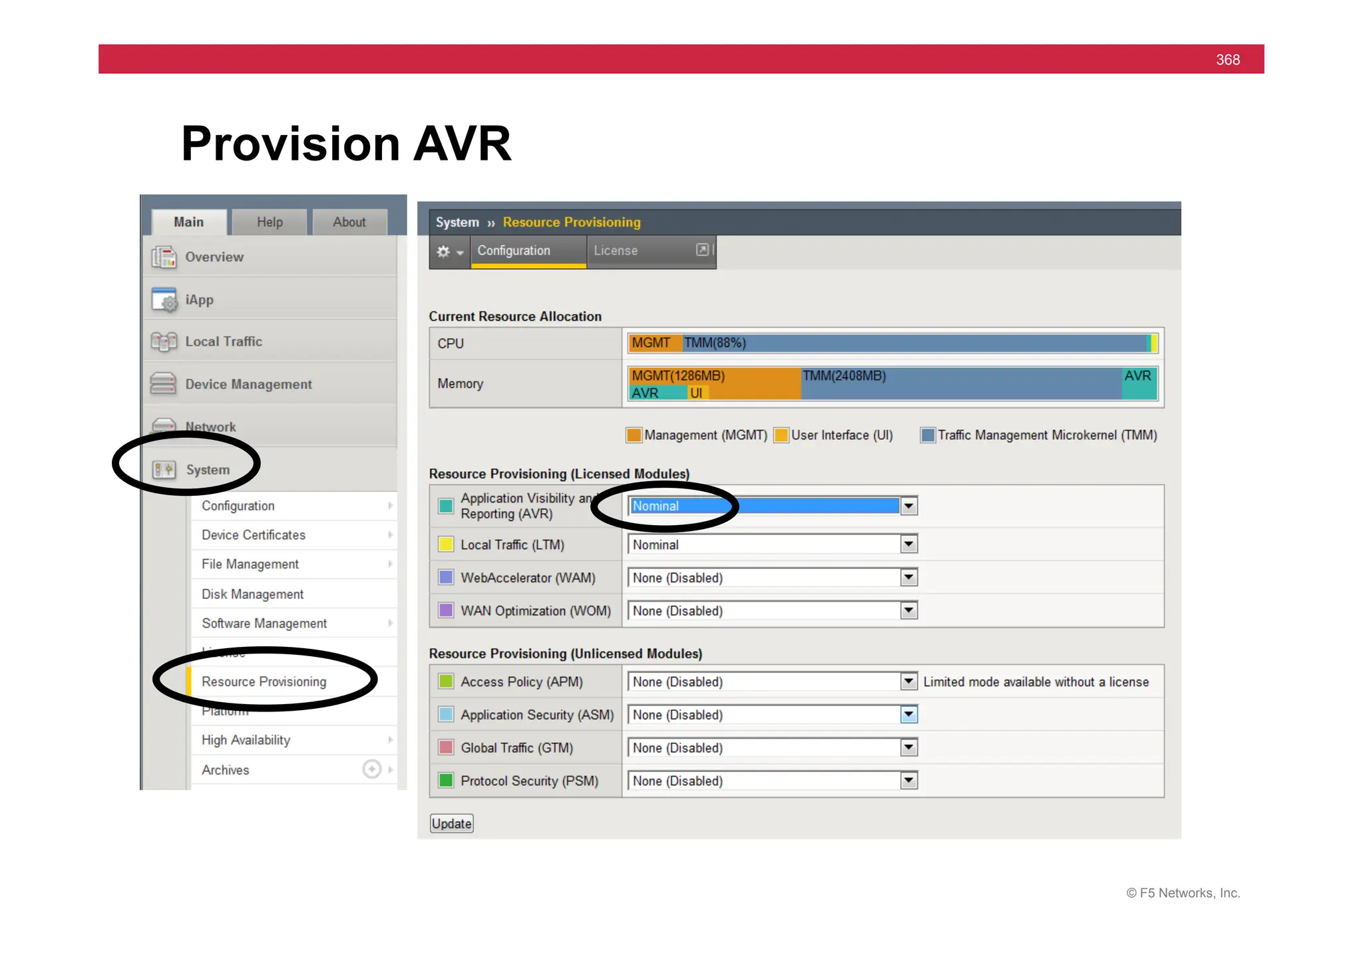
Task: Click the ASM light-blue color square
Action: click(446, 715)
